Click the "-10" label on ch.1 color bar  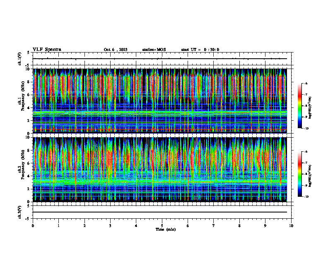click(306, 129)
